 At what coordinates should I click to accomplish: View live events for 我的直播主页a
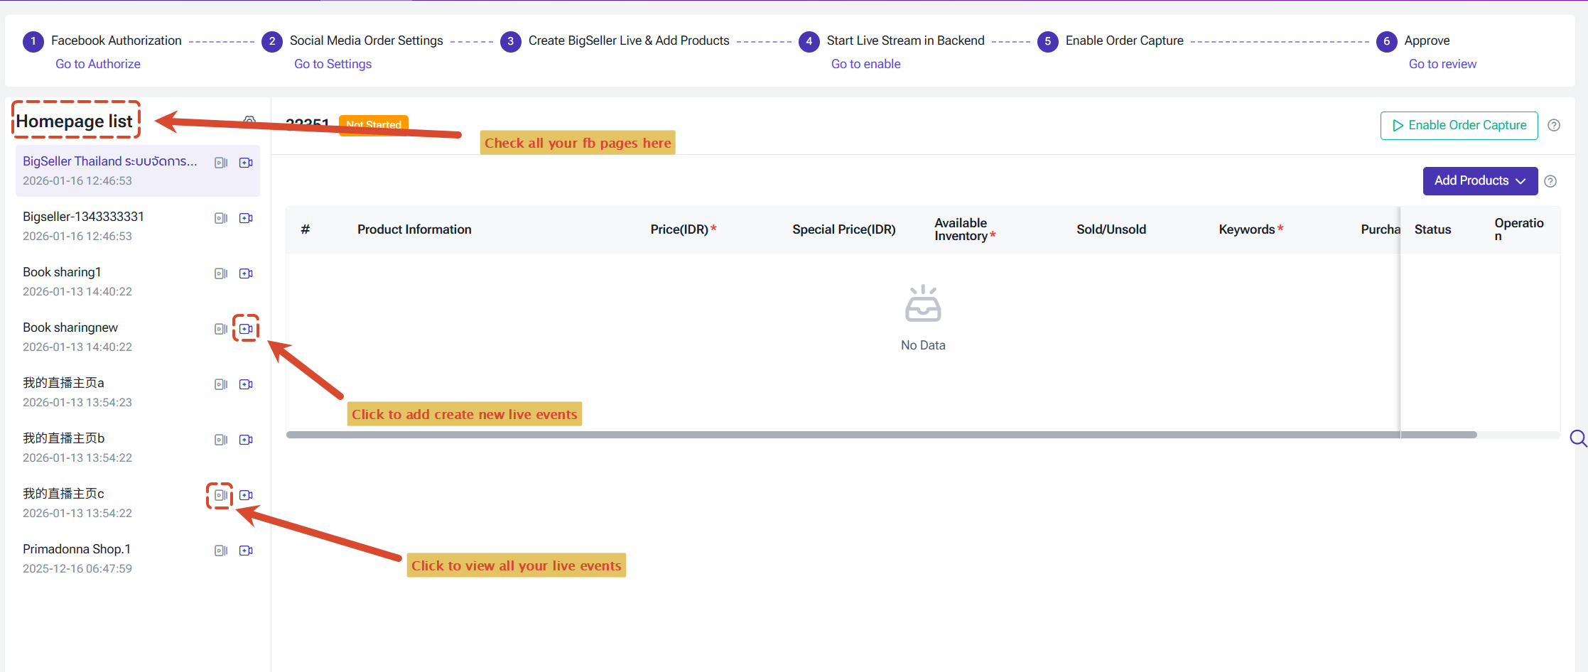tap(221, 384)
